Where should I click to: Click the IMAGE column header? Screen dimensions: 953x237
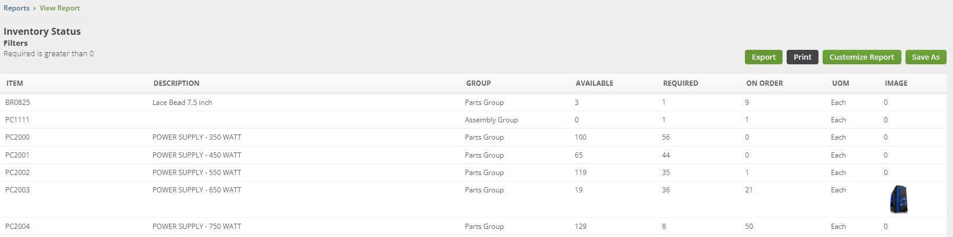pos(896,83)
